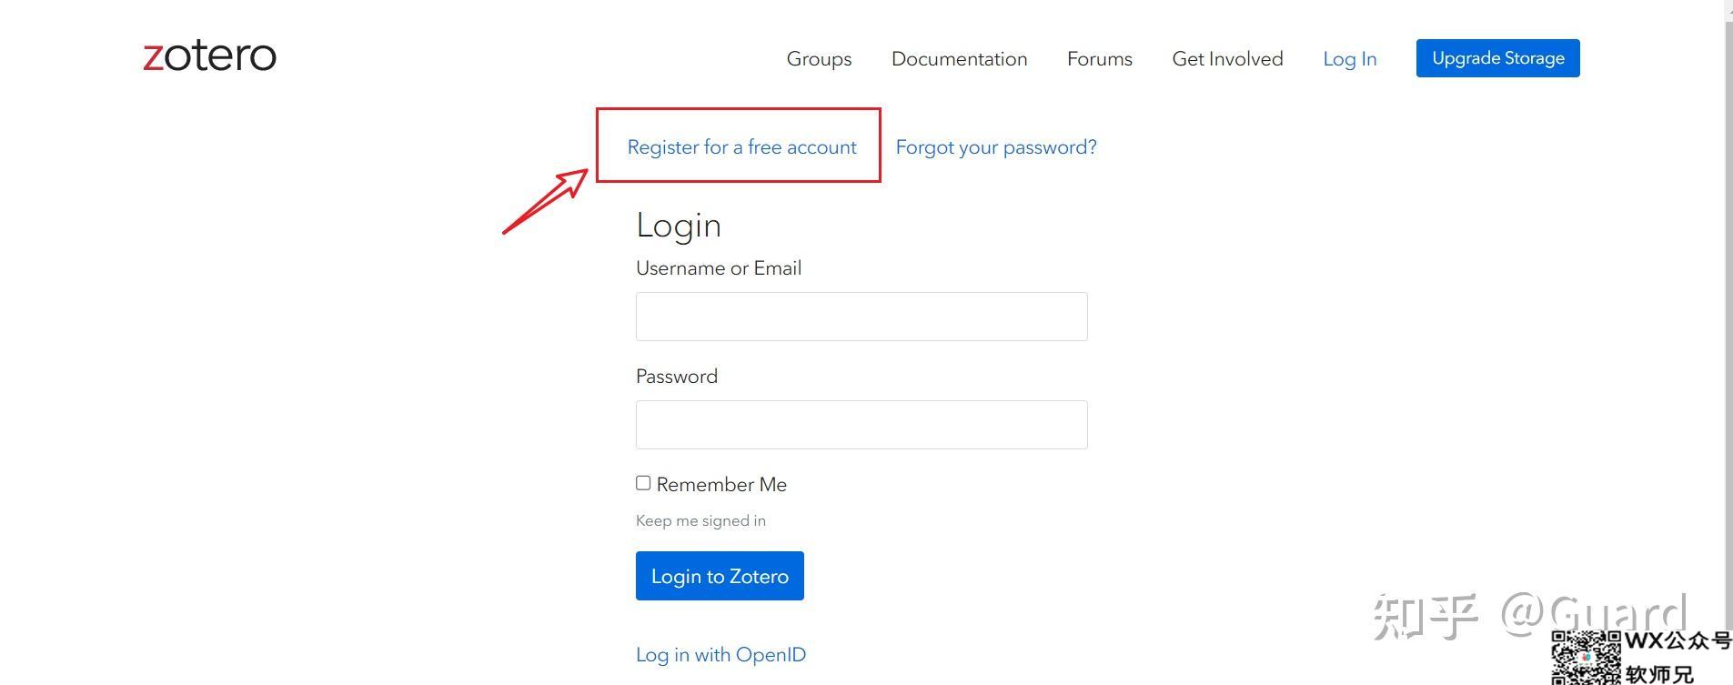The height and width of the screenshot is (685, 1733).
Task: Go to Forums
Action: (1099, 59)
